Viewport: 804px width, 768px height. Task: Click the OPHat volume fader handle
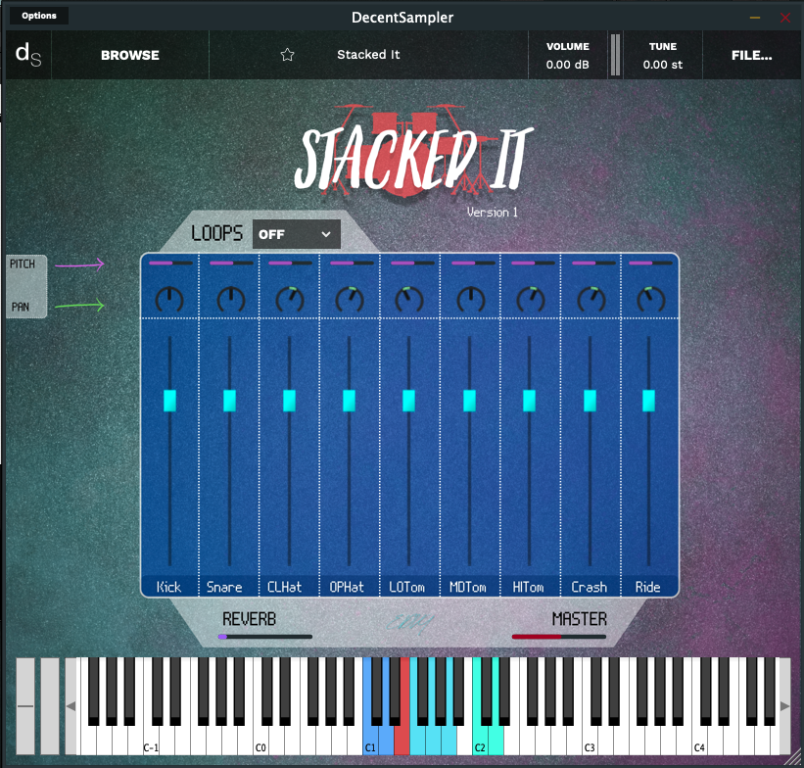click(350, 401)
